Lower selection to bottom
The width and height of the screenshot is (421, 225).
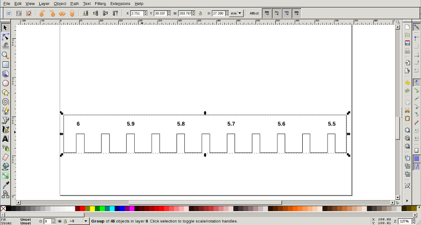[x=85, y=13]
